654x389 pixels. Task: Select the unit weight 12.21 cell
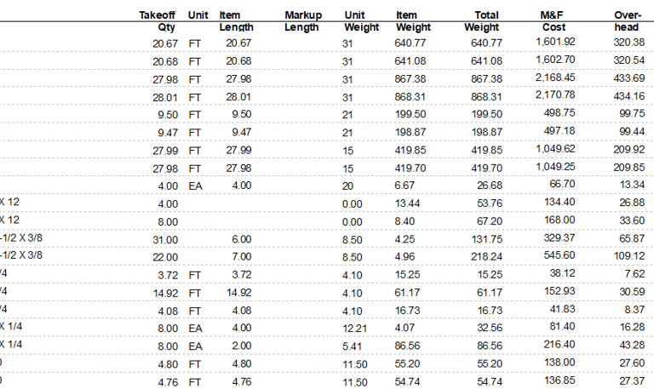(355, 329)
